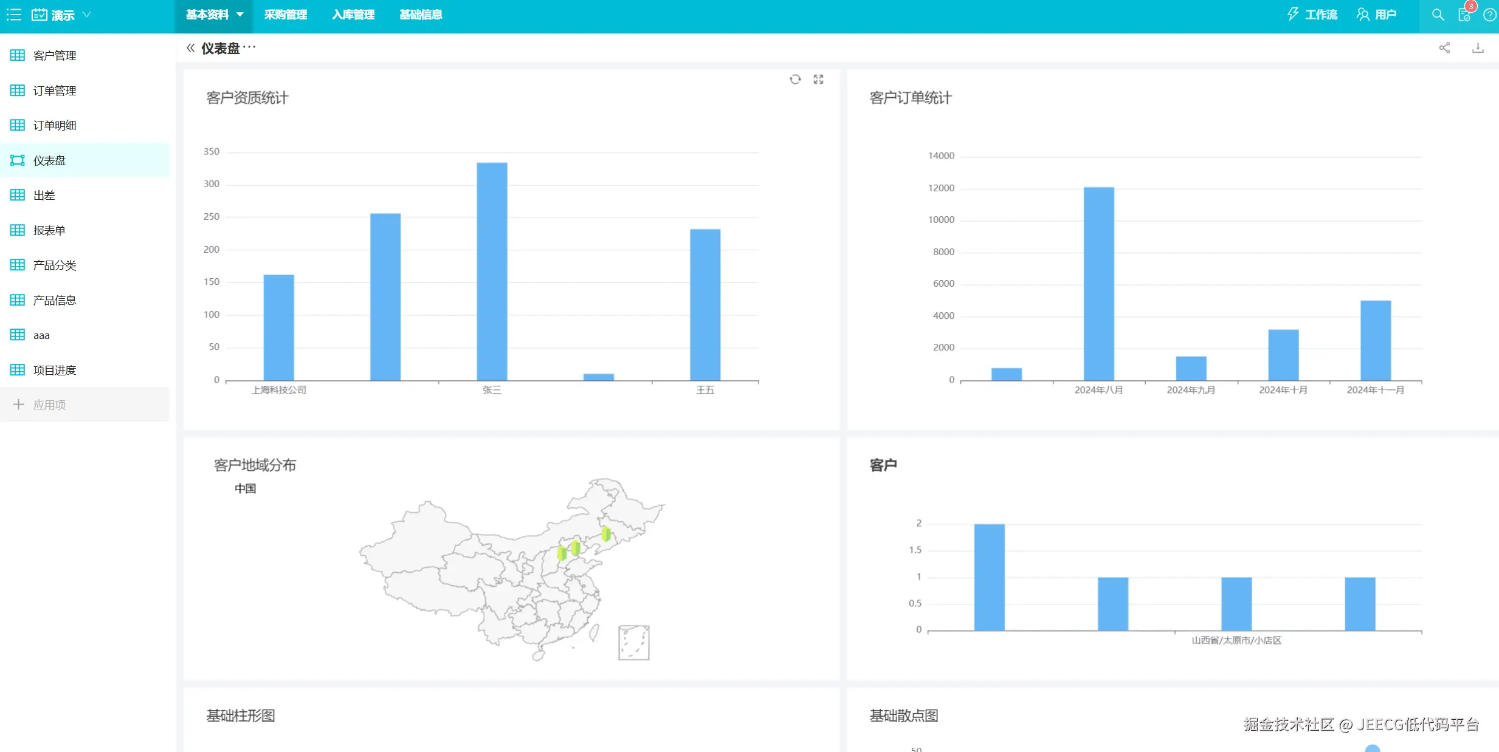Open the 仪表盘 more options ellipsis
This screenshot has height=752, width=1499.
249,47
